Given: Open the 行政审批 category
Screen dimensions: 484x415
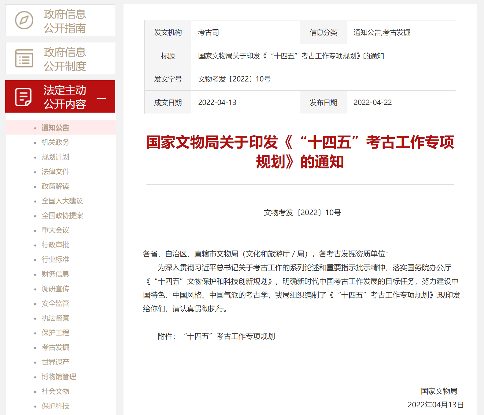Looking at the screenshot, I should click(x=55, y=245).
